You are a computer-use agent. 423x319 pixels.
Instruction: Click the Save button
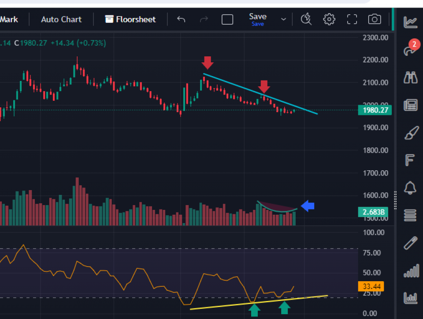coord(258,19)
